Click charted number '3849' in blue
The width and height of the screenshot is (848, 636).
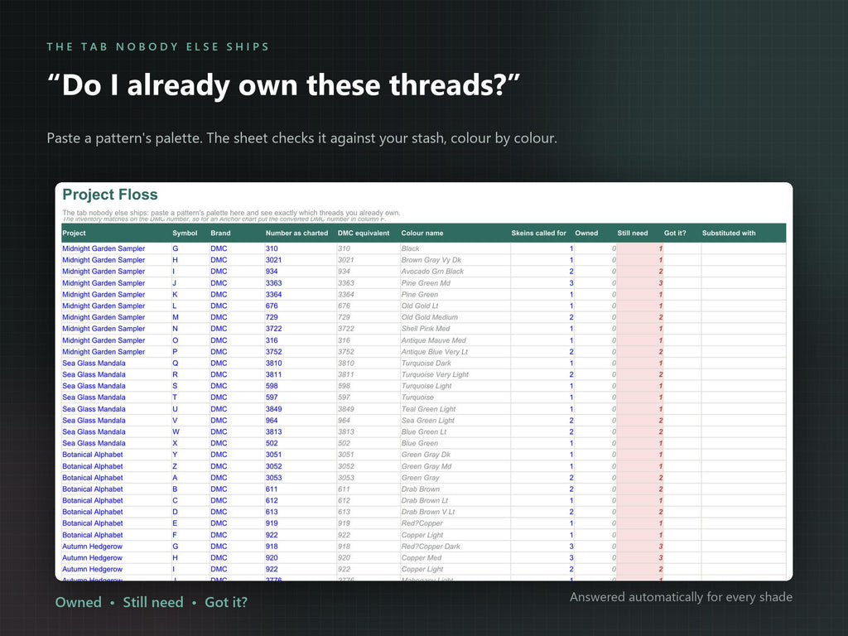pos(273,409)
